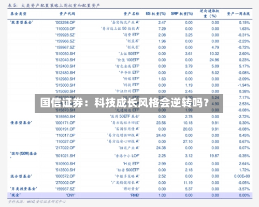Click the ES weight value 24.40
Viewport: 259px width, 207px height.
pos(161,135)
